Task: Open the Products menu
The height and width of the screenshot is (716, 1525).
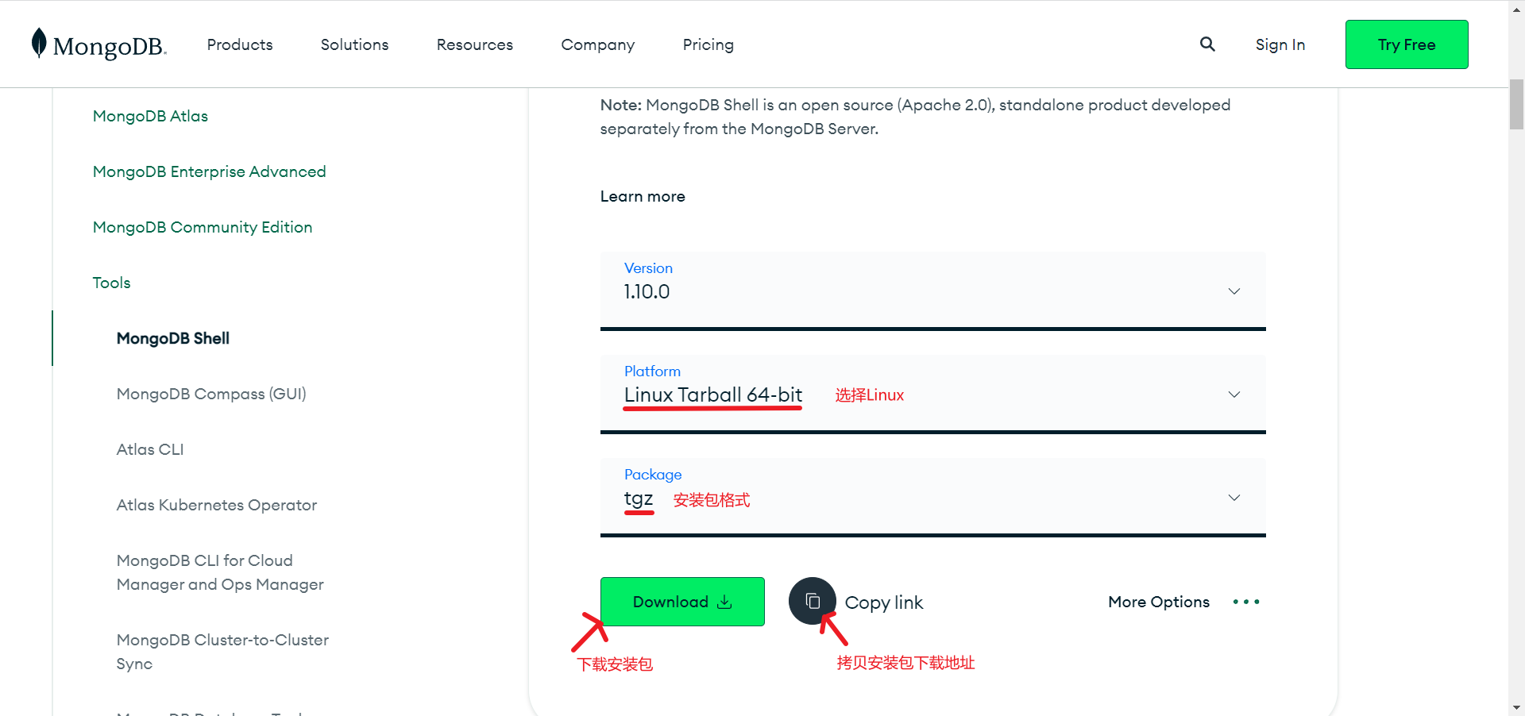Action: (240, 44)
